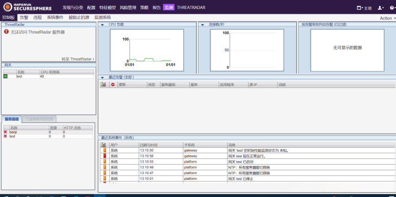
Task: Collapse the CPU 负载 panel
Action: pyautogui.click(x=102, y=24)
